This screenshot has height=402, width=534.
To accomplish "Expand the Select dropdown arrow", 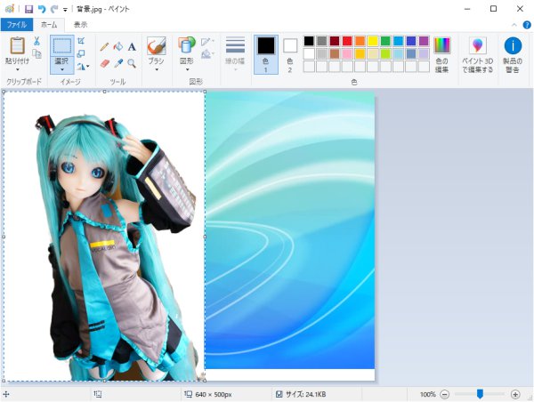I will pyautogui.click(x=62, y=69).
